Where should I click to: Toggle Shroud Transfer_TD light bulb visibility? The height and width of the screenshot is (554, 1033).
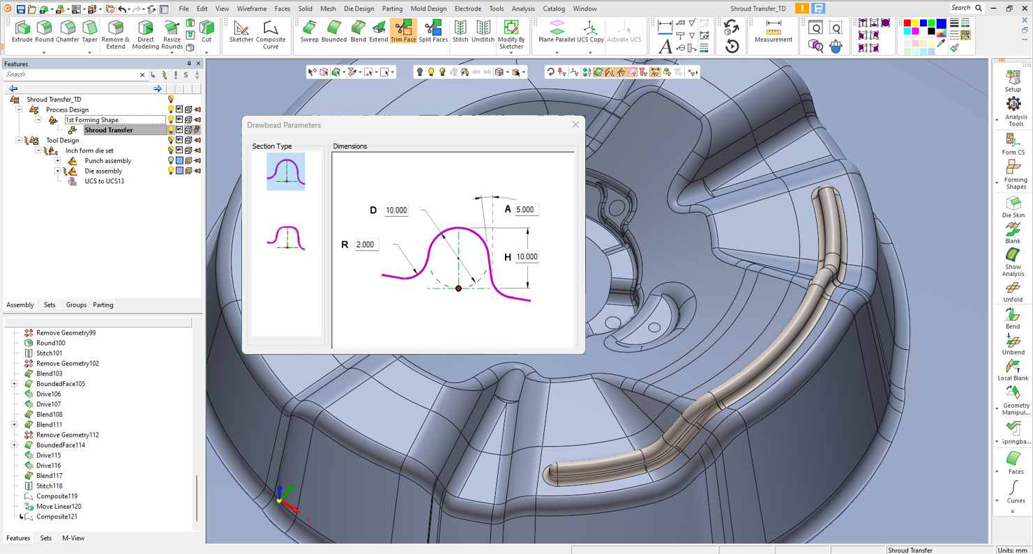[170, 100]
